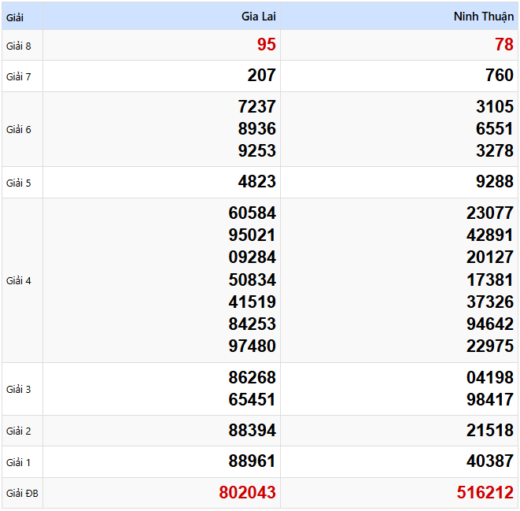Click Ninh Thuận special prize 516212
The width and height of the screenshot is (520, 511).
tap(485, 493)
